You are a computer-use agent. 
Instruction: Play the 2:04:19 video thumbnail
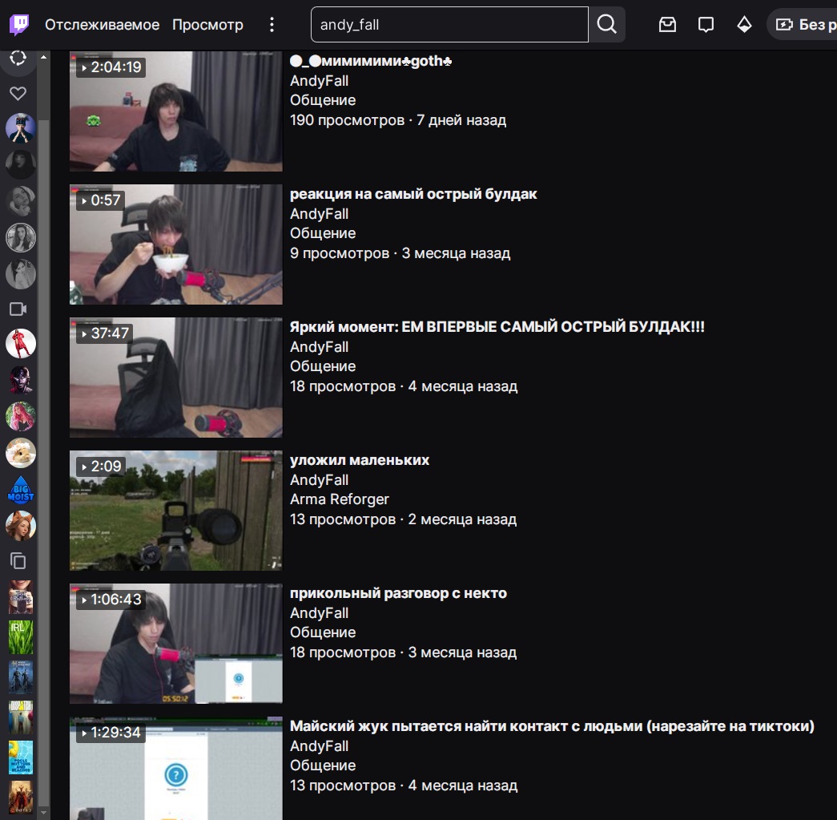pos(175,111)
